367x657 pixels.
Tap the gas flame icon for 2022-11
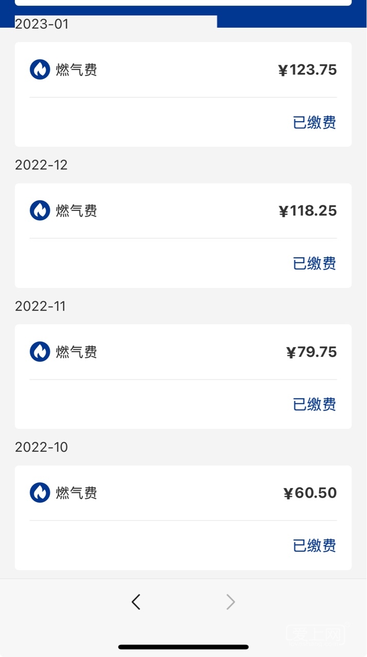point(40,352)
